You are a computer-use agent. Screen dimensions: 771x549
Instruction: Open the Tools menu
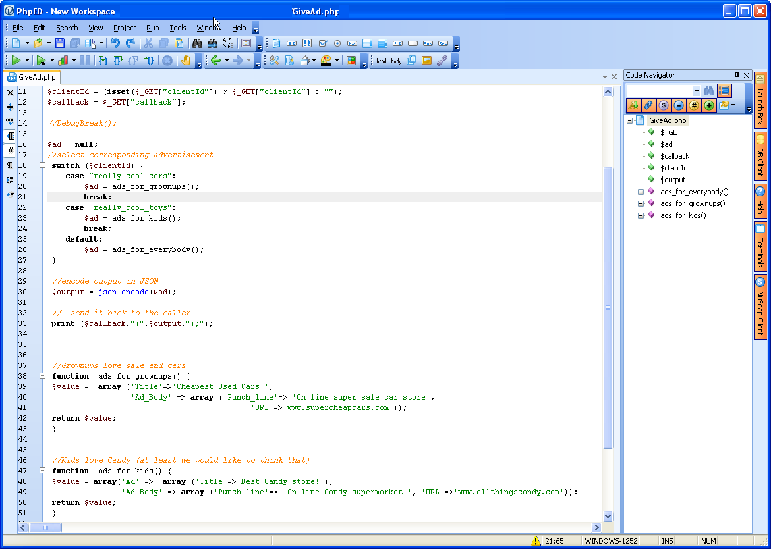(x=178, y=28)
